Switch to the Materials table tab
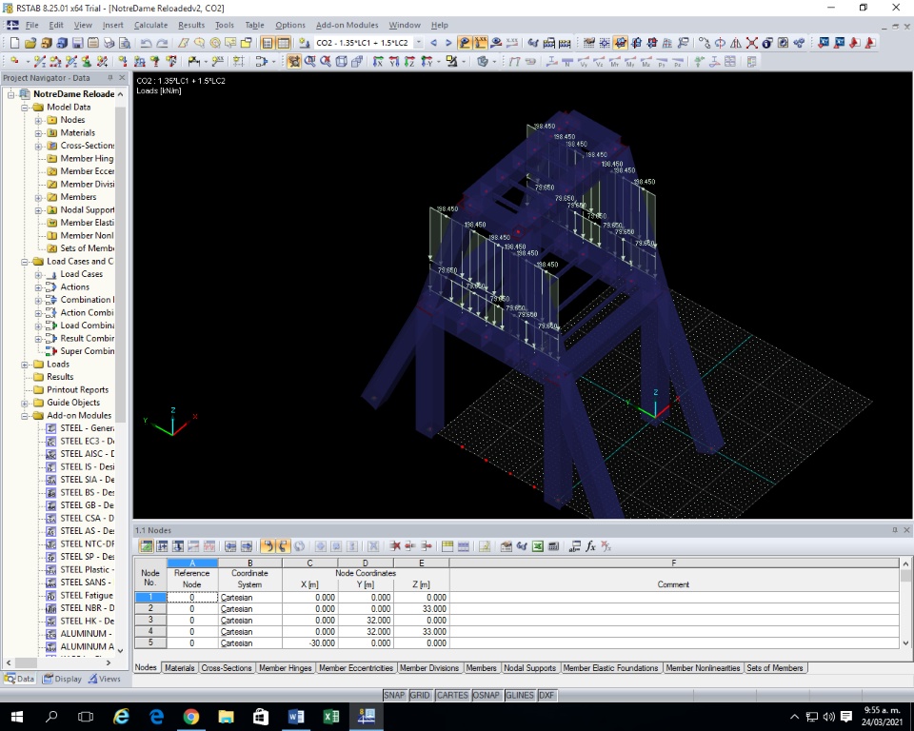 tap(180, 668)
